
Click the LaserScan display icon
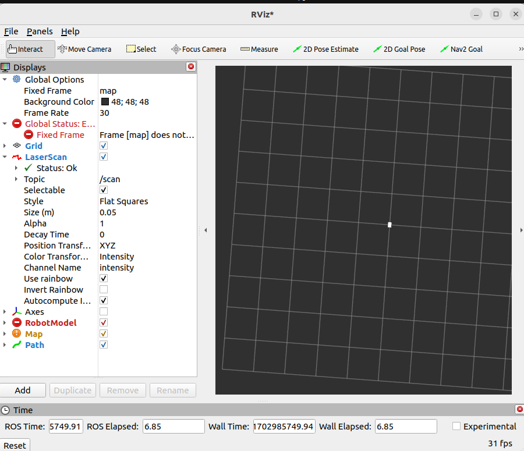(17, 157)
